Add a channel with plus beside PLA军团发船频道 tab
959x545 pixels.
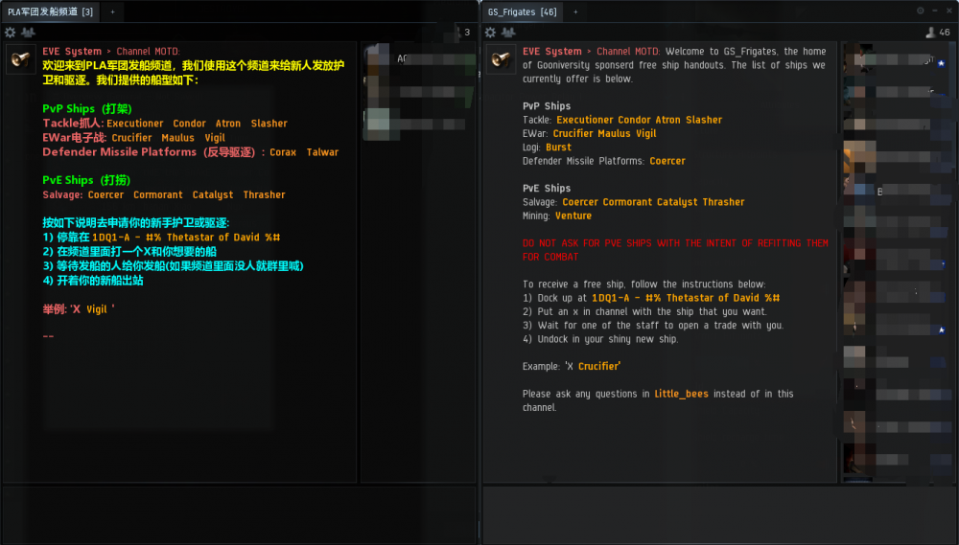click(112, 11)
